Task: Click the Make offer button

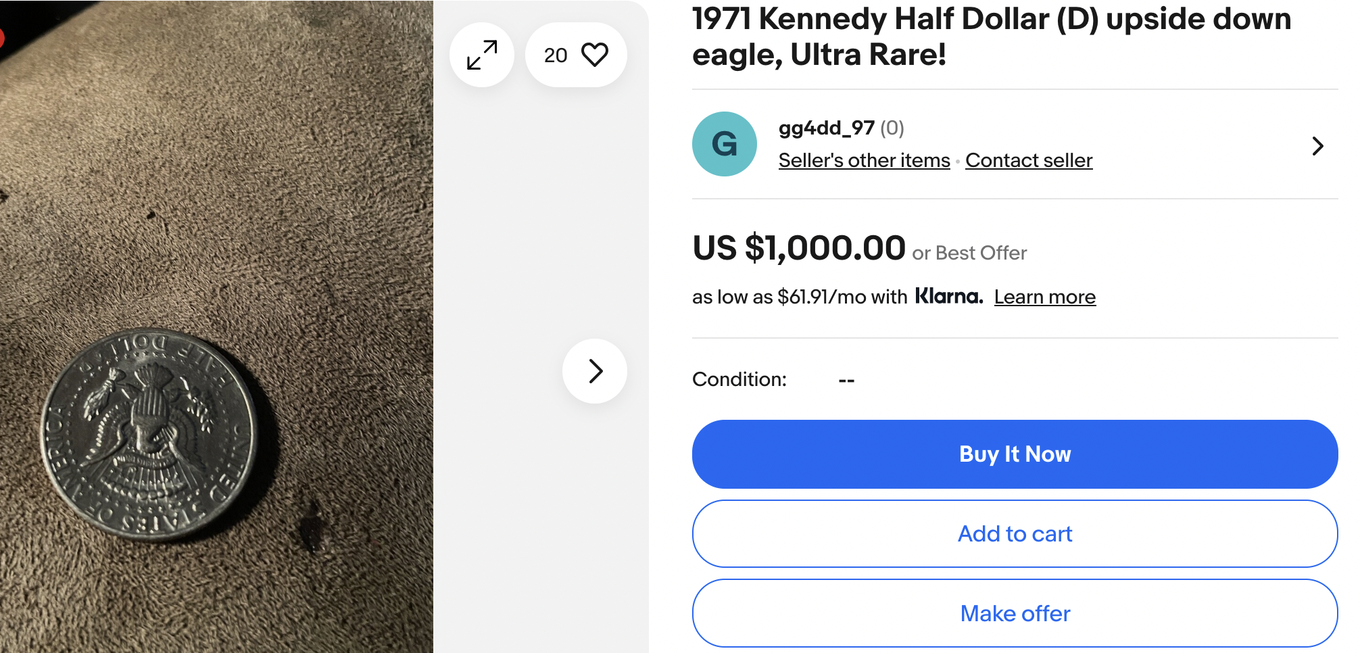Action: pyautogui.click(x=1015, y=613)
